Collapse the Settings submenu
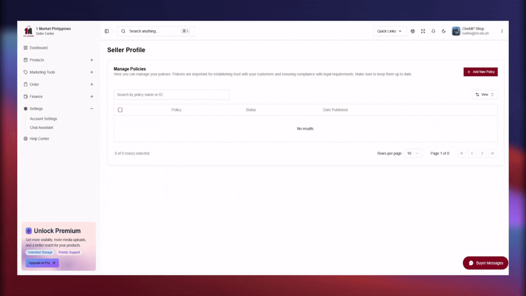Image resolution: width=526 pixels, height=296 pixels. [x=92, y=109]
